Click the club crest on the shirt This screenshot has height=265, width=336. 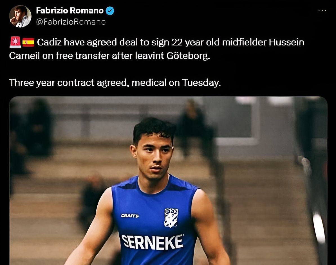coord(171,218)
